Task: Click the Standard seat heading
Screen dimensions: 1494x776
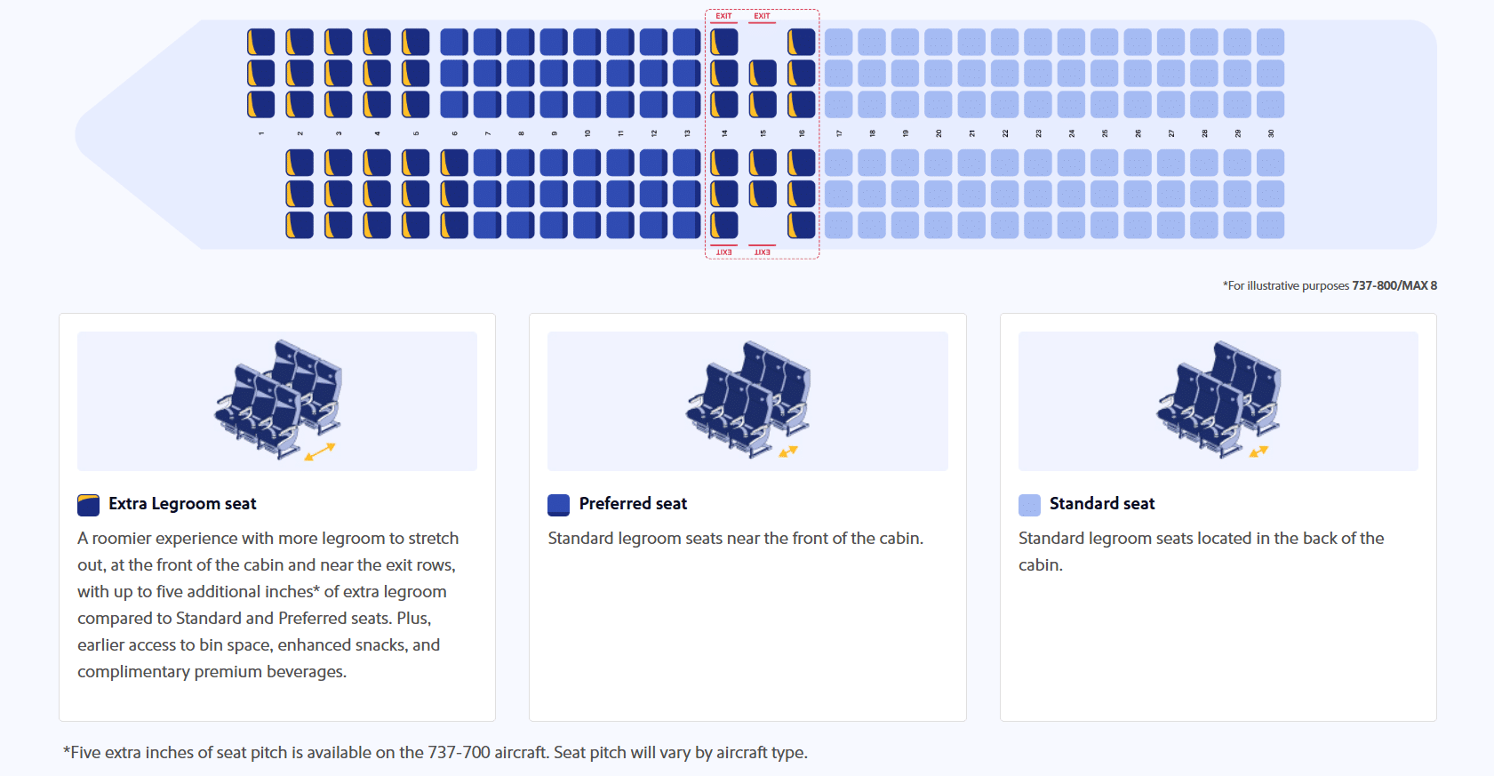Action: click(x=1102, y=504)
